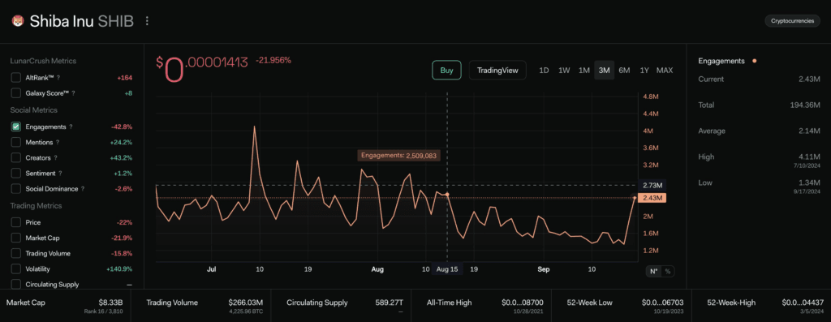Click the Rank 16 / 3,810 text

click(104, 311)
